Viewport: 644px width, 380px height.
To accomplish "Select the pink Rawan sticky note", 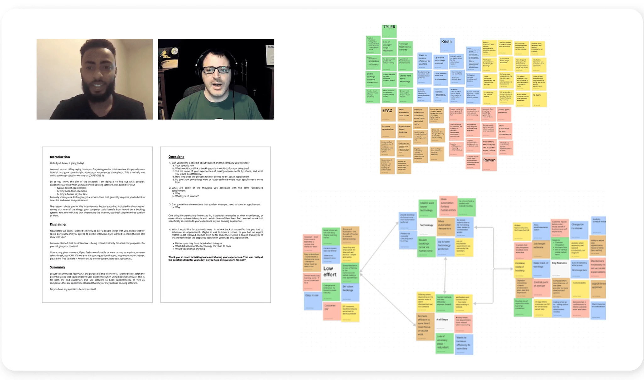I will pyautogui.click(x=489, y=164).
